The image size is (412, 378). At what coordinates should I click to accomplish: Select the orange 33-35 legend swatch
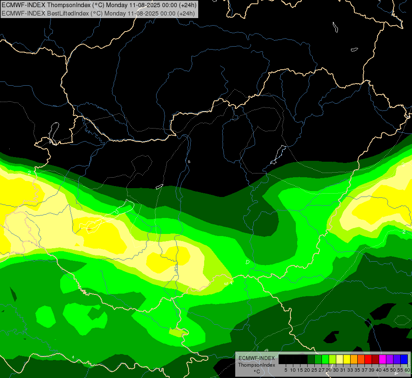click(354, 359)
